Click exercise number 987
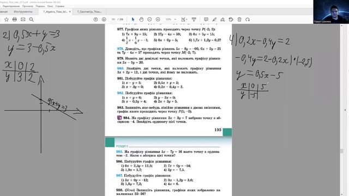The image size is (349, 196). coord(119,175)
